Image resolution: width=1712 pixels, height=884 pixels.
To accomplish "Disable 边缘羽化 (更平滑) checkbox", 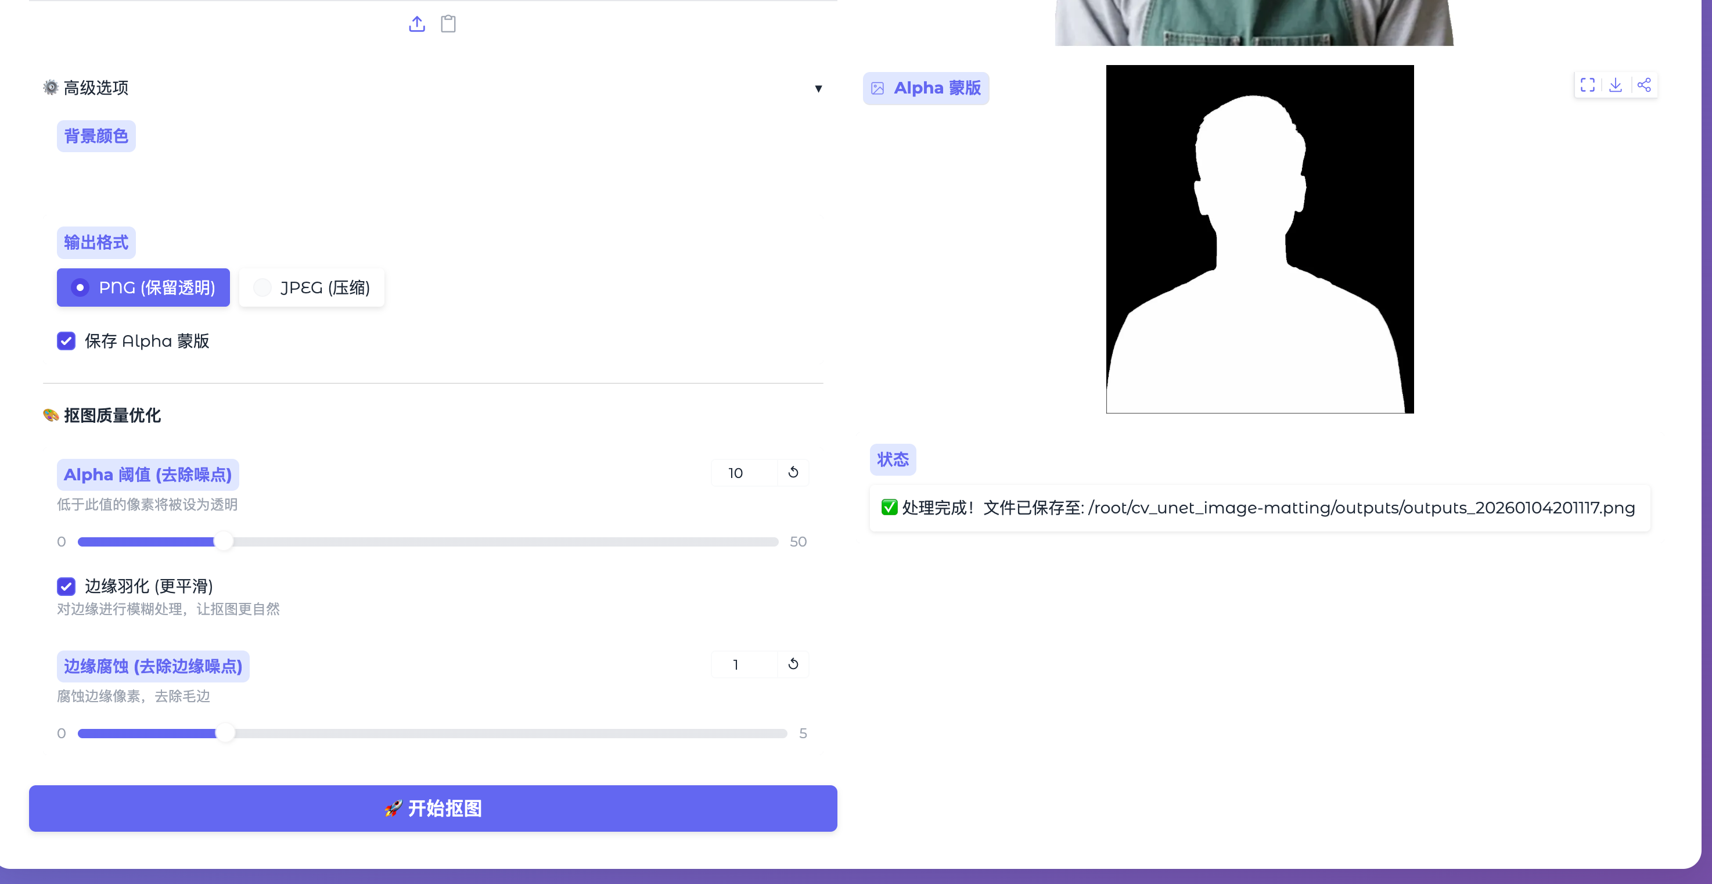I will pos(66,586).
